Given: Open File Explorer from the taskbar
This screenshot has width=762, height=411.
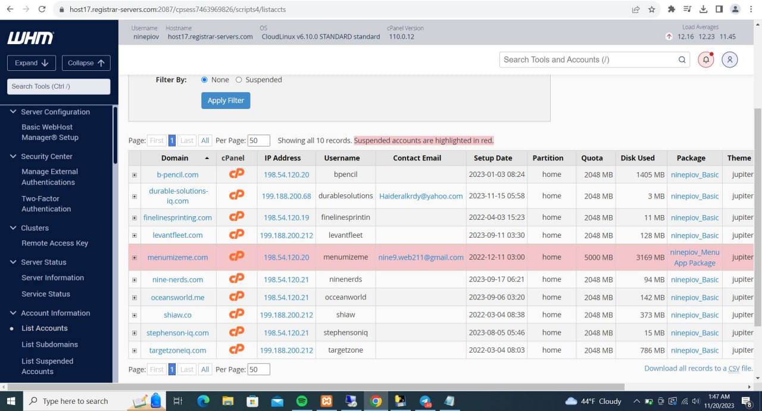Looking at the screenshot, I should click(228, 401).
